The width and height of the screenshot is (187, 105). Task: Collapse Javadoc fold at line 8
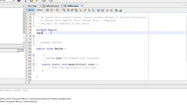click(34, 36)
